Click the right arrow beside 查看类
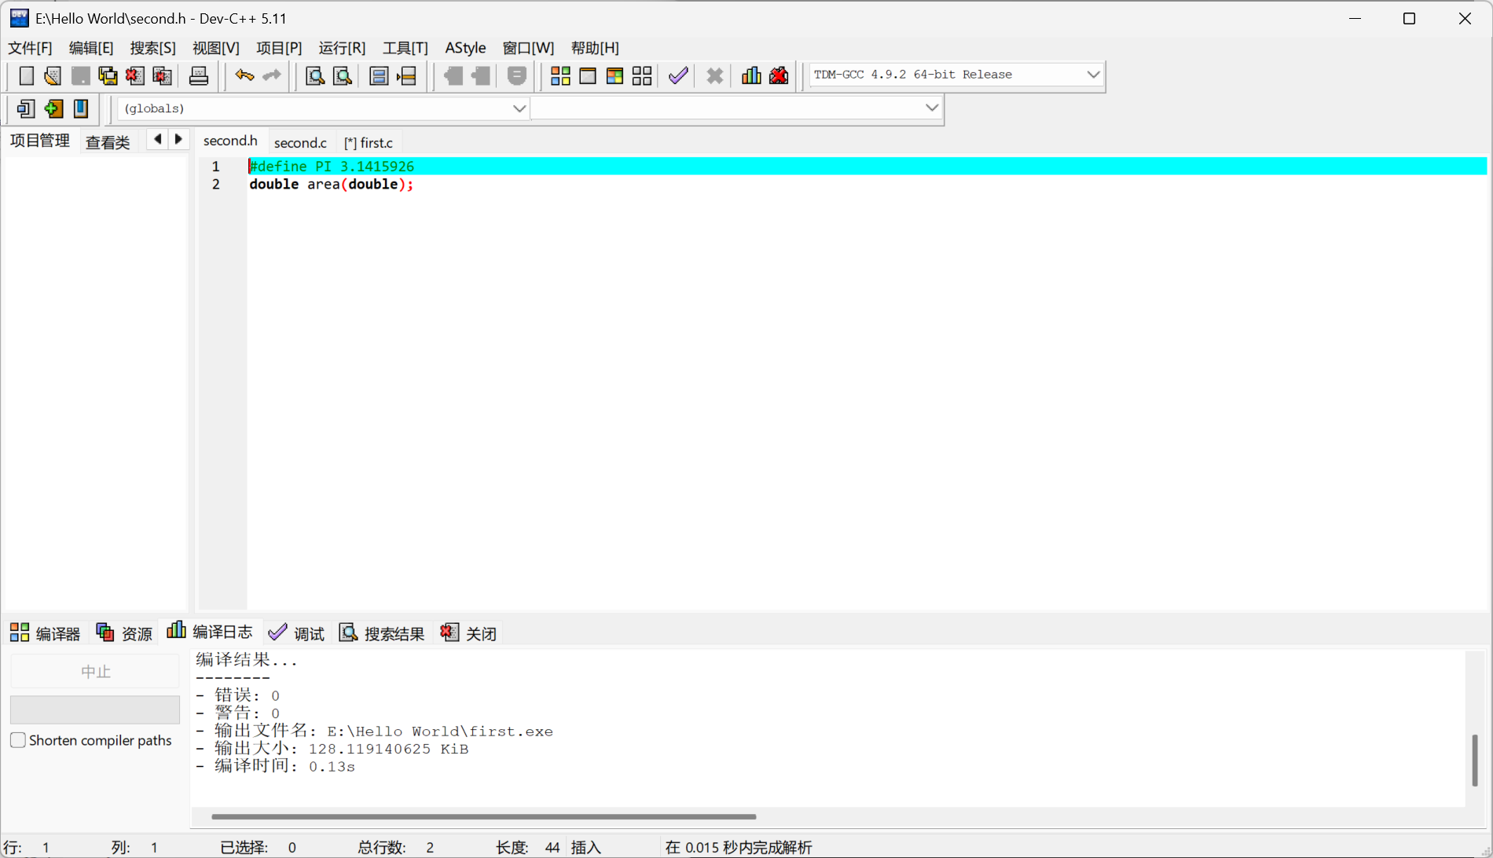Viewport: 1493px width, 858px height. click(x=178, y=139)
